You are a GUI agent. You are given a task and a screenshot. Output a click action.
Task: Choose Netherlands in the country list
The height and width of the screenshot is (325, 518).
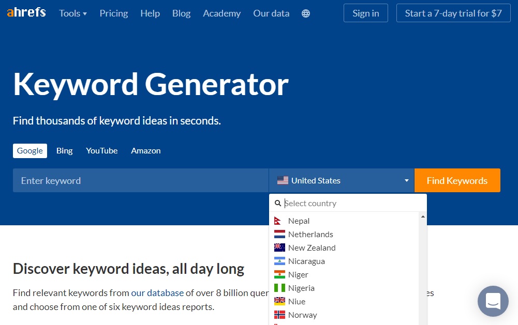[x=310, y=235]
